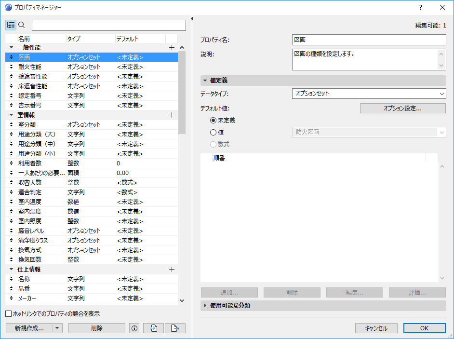This screenshot has height=339, width=454.
Task: Grab reorder handle of 耐火性能 row
Action: (x=11, y=67)
